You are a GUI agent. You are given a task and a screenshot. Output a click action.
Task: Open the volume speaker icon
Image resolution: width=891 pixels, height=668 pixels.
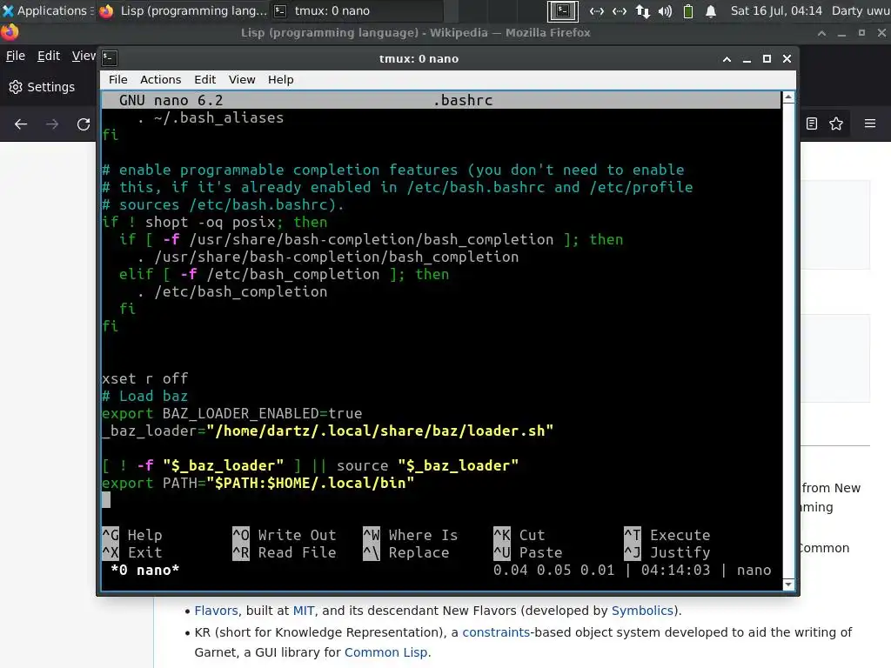tap(666, 10)
